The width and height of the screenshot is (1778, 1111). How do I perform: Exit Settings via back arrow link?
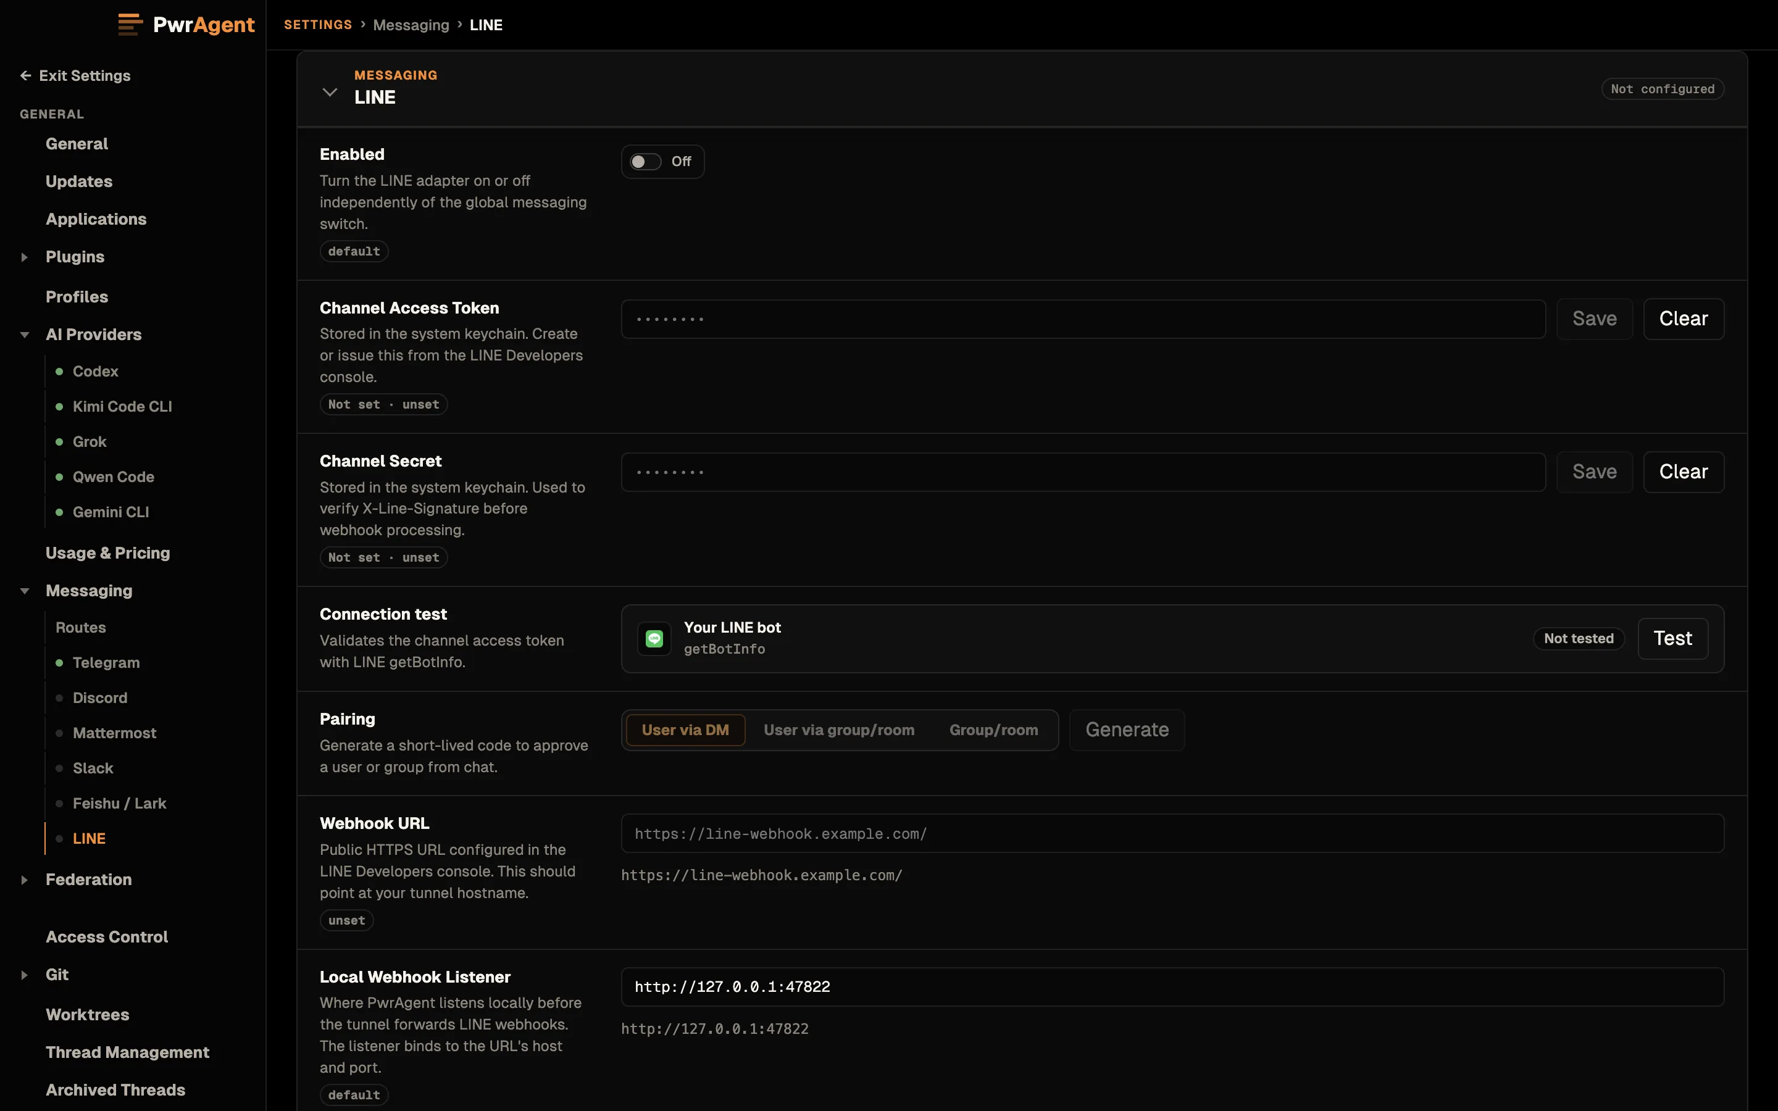[x=75, y=76]
